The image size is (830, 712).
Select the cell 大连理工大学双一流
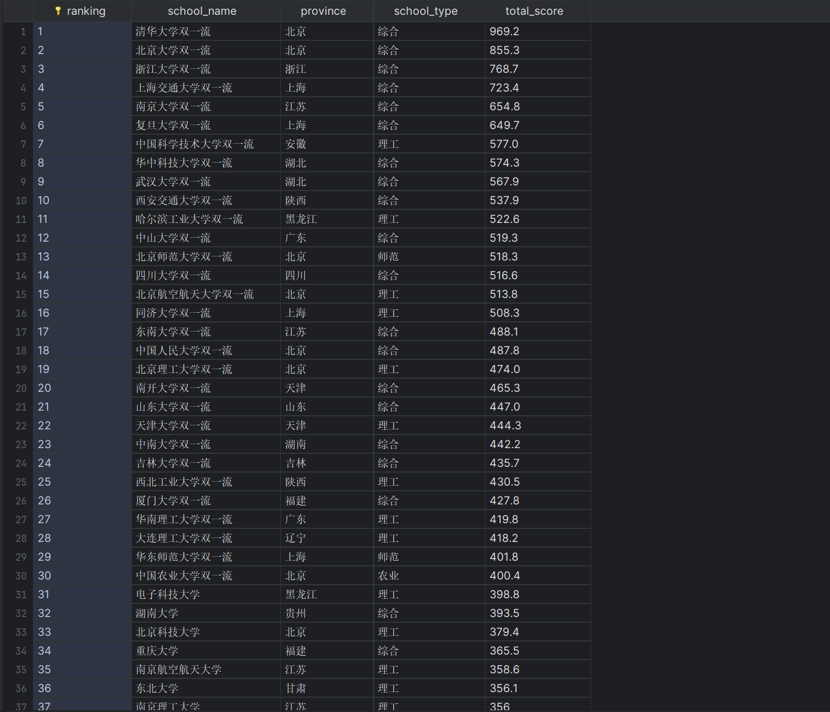coord(206,538)
